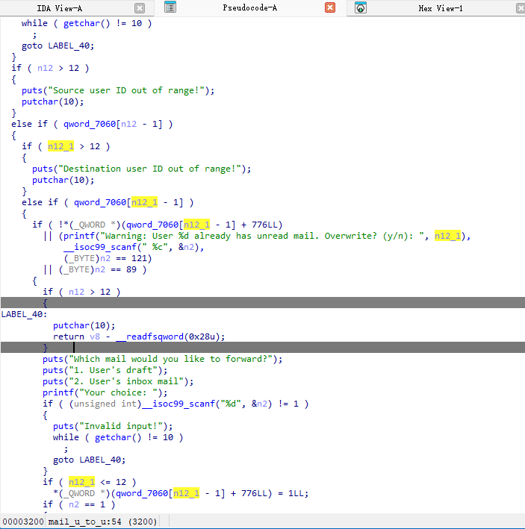This screenshot has height=529, width=525.
Task: Click the "Destination user ID out of range!" string
Action: [149, 169]
